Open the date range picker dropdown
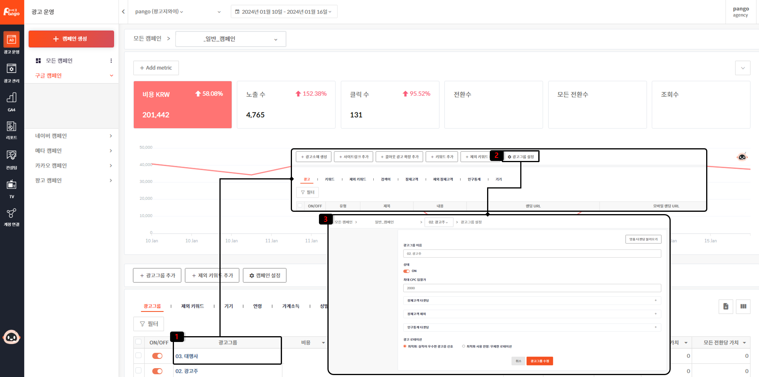Screen dimensions: 759x377 click(x=284, y=12)
